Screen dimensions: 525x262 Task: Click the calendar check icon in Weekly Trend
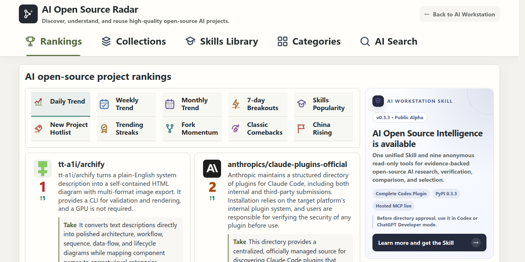tap(104, 104)
